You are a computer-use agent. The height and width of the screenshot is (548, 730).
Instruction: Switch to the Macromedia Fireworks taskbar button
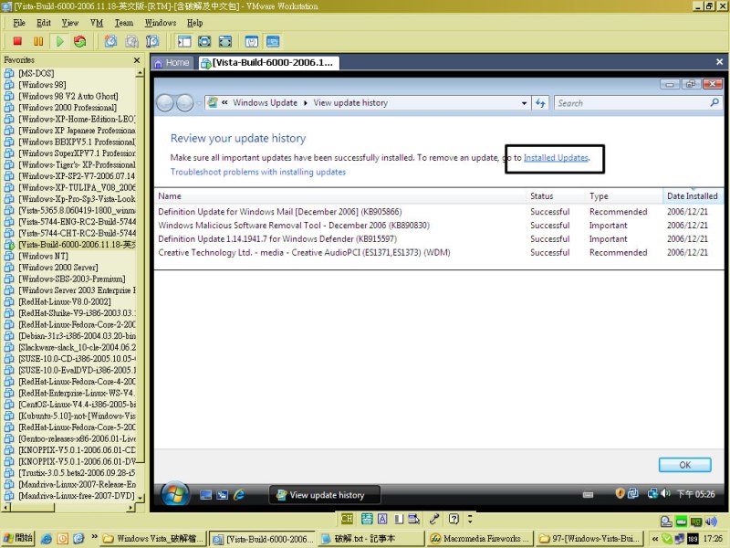pyautogui.click(x=479, y=539)
